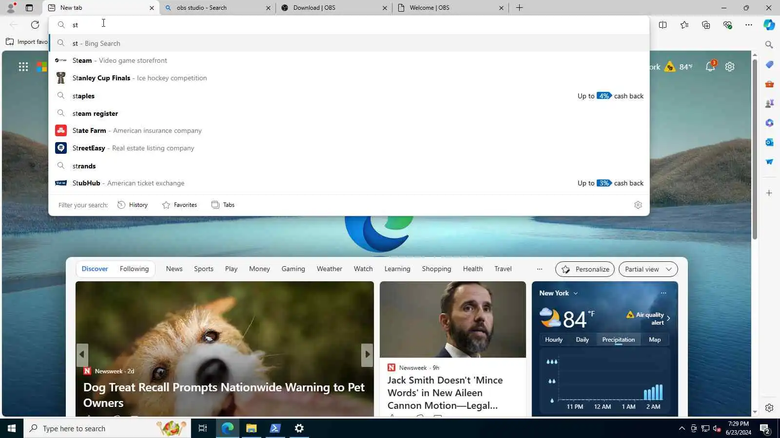Open Settings and more ellipsis menu
This screenshot has width=780, height=438.
pyautogui.click(x=749, y=25)
